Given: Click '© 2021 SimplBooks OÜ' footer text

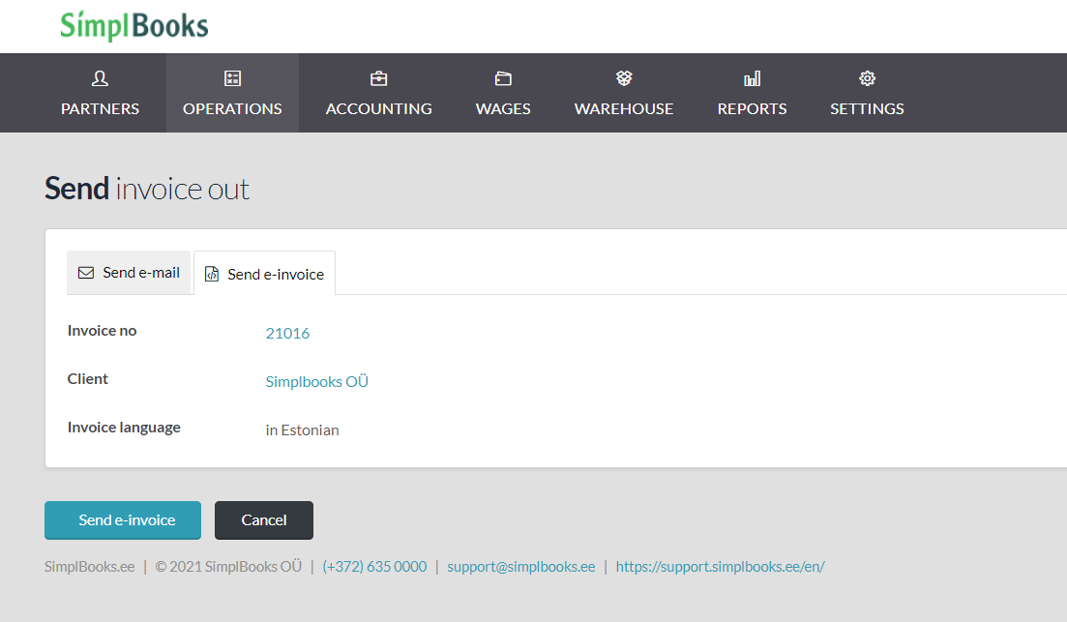Looking at the screenshot, I should coord(228,567).
